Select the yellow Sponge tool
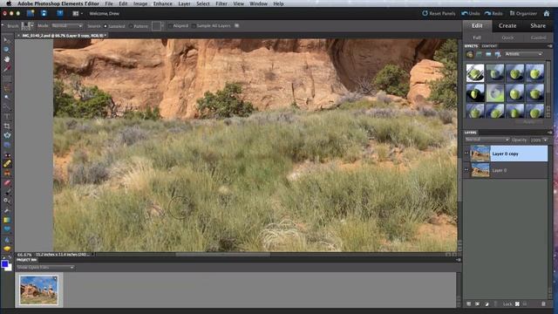 (7, 249)
